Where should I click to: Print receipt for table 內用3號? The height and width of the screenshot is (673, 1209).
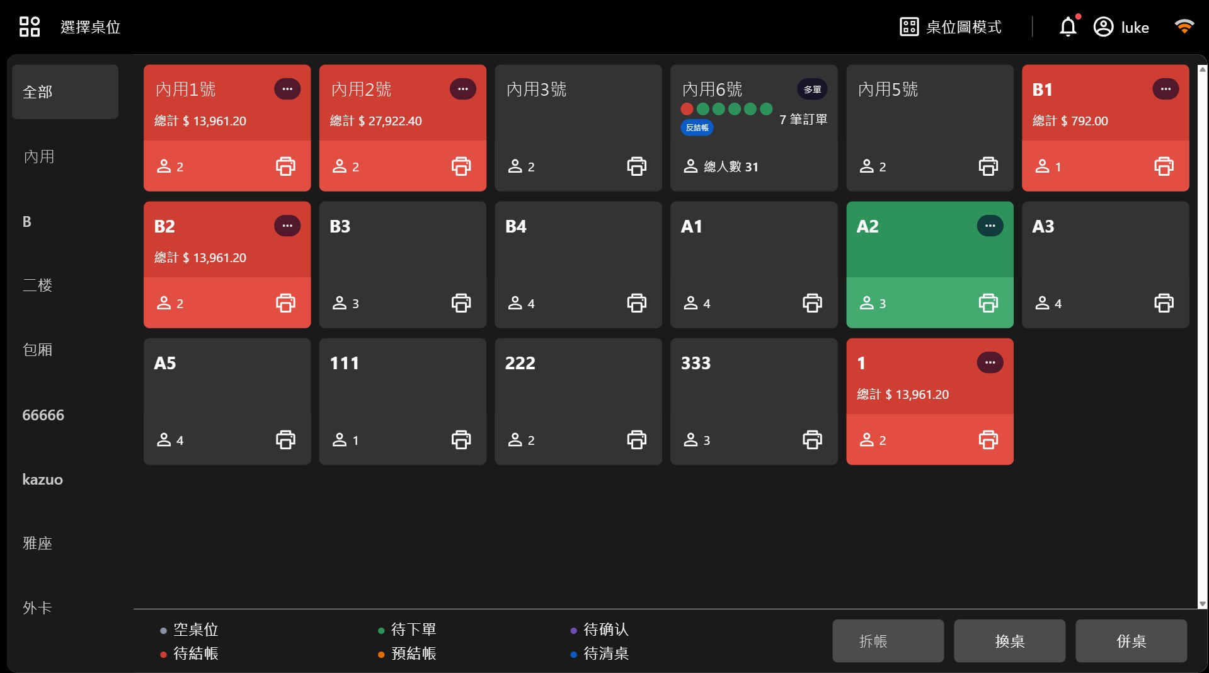coord(636,166)
